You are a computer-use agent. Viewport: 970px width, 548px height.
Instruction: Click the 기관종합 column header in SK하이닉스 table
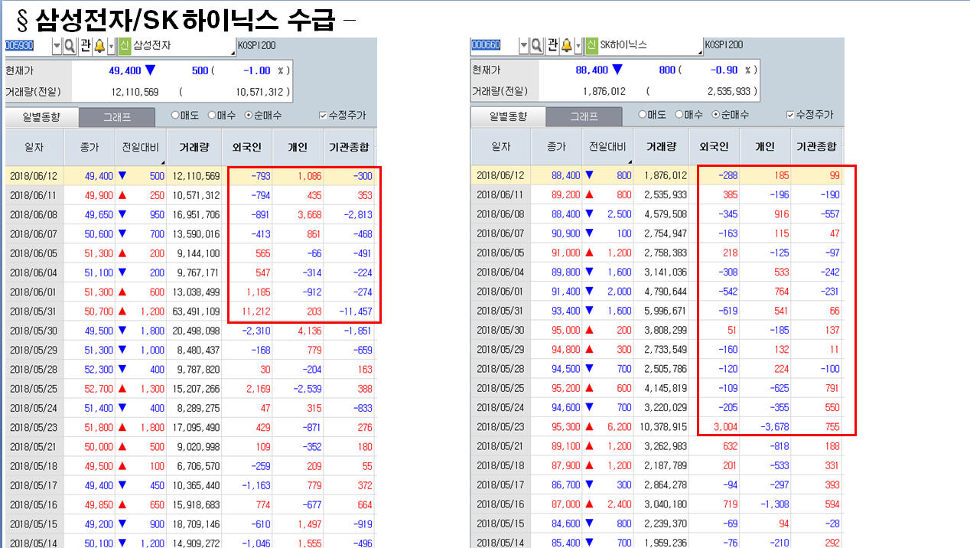click(x=816, y=147)
